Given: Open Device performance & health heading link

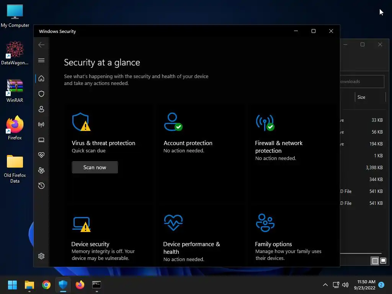Looking at the screenshot, I should click(191, 248).
